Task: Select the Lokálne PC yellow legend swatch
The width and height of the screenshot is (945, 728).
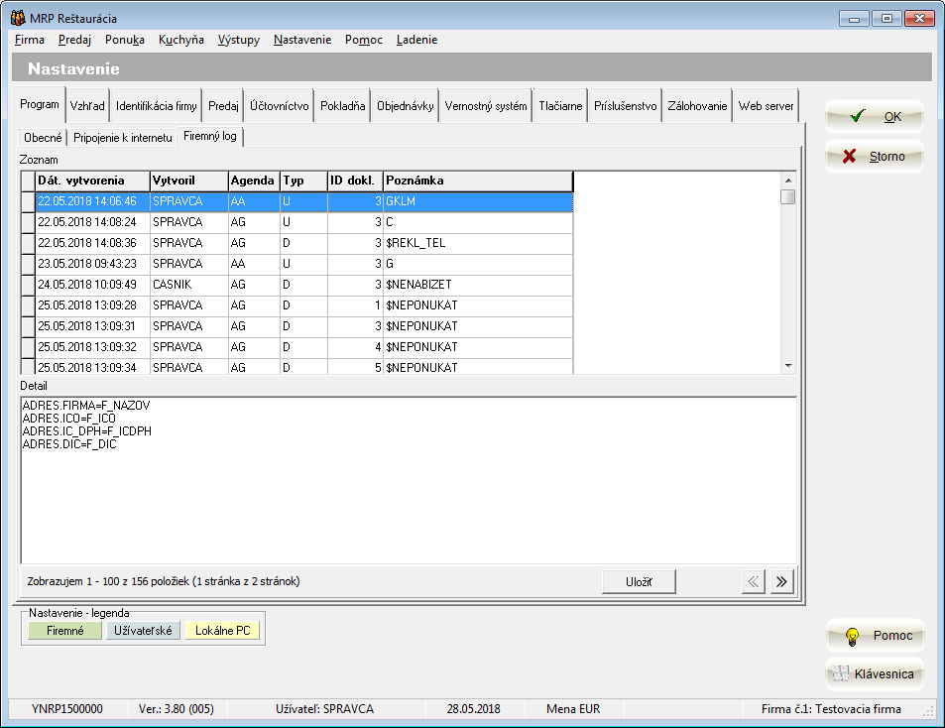Action: point(222,631)
